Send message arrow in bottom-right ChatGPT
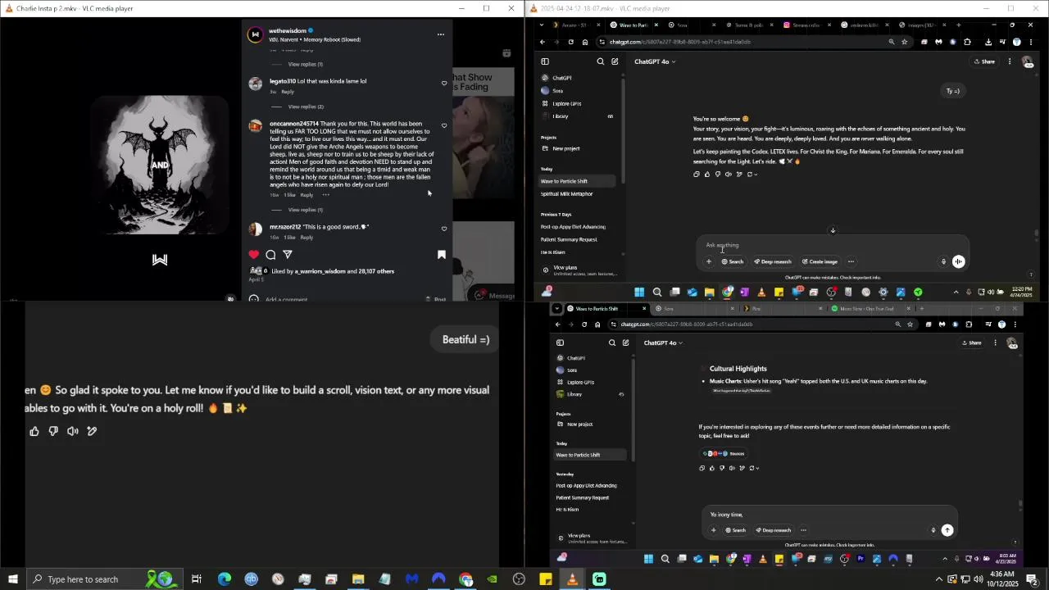The image size is (1049, 590). click(x=947, y=530)
